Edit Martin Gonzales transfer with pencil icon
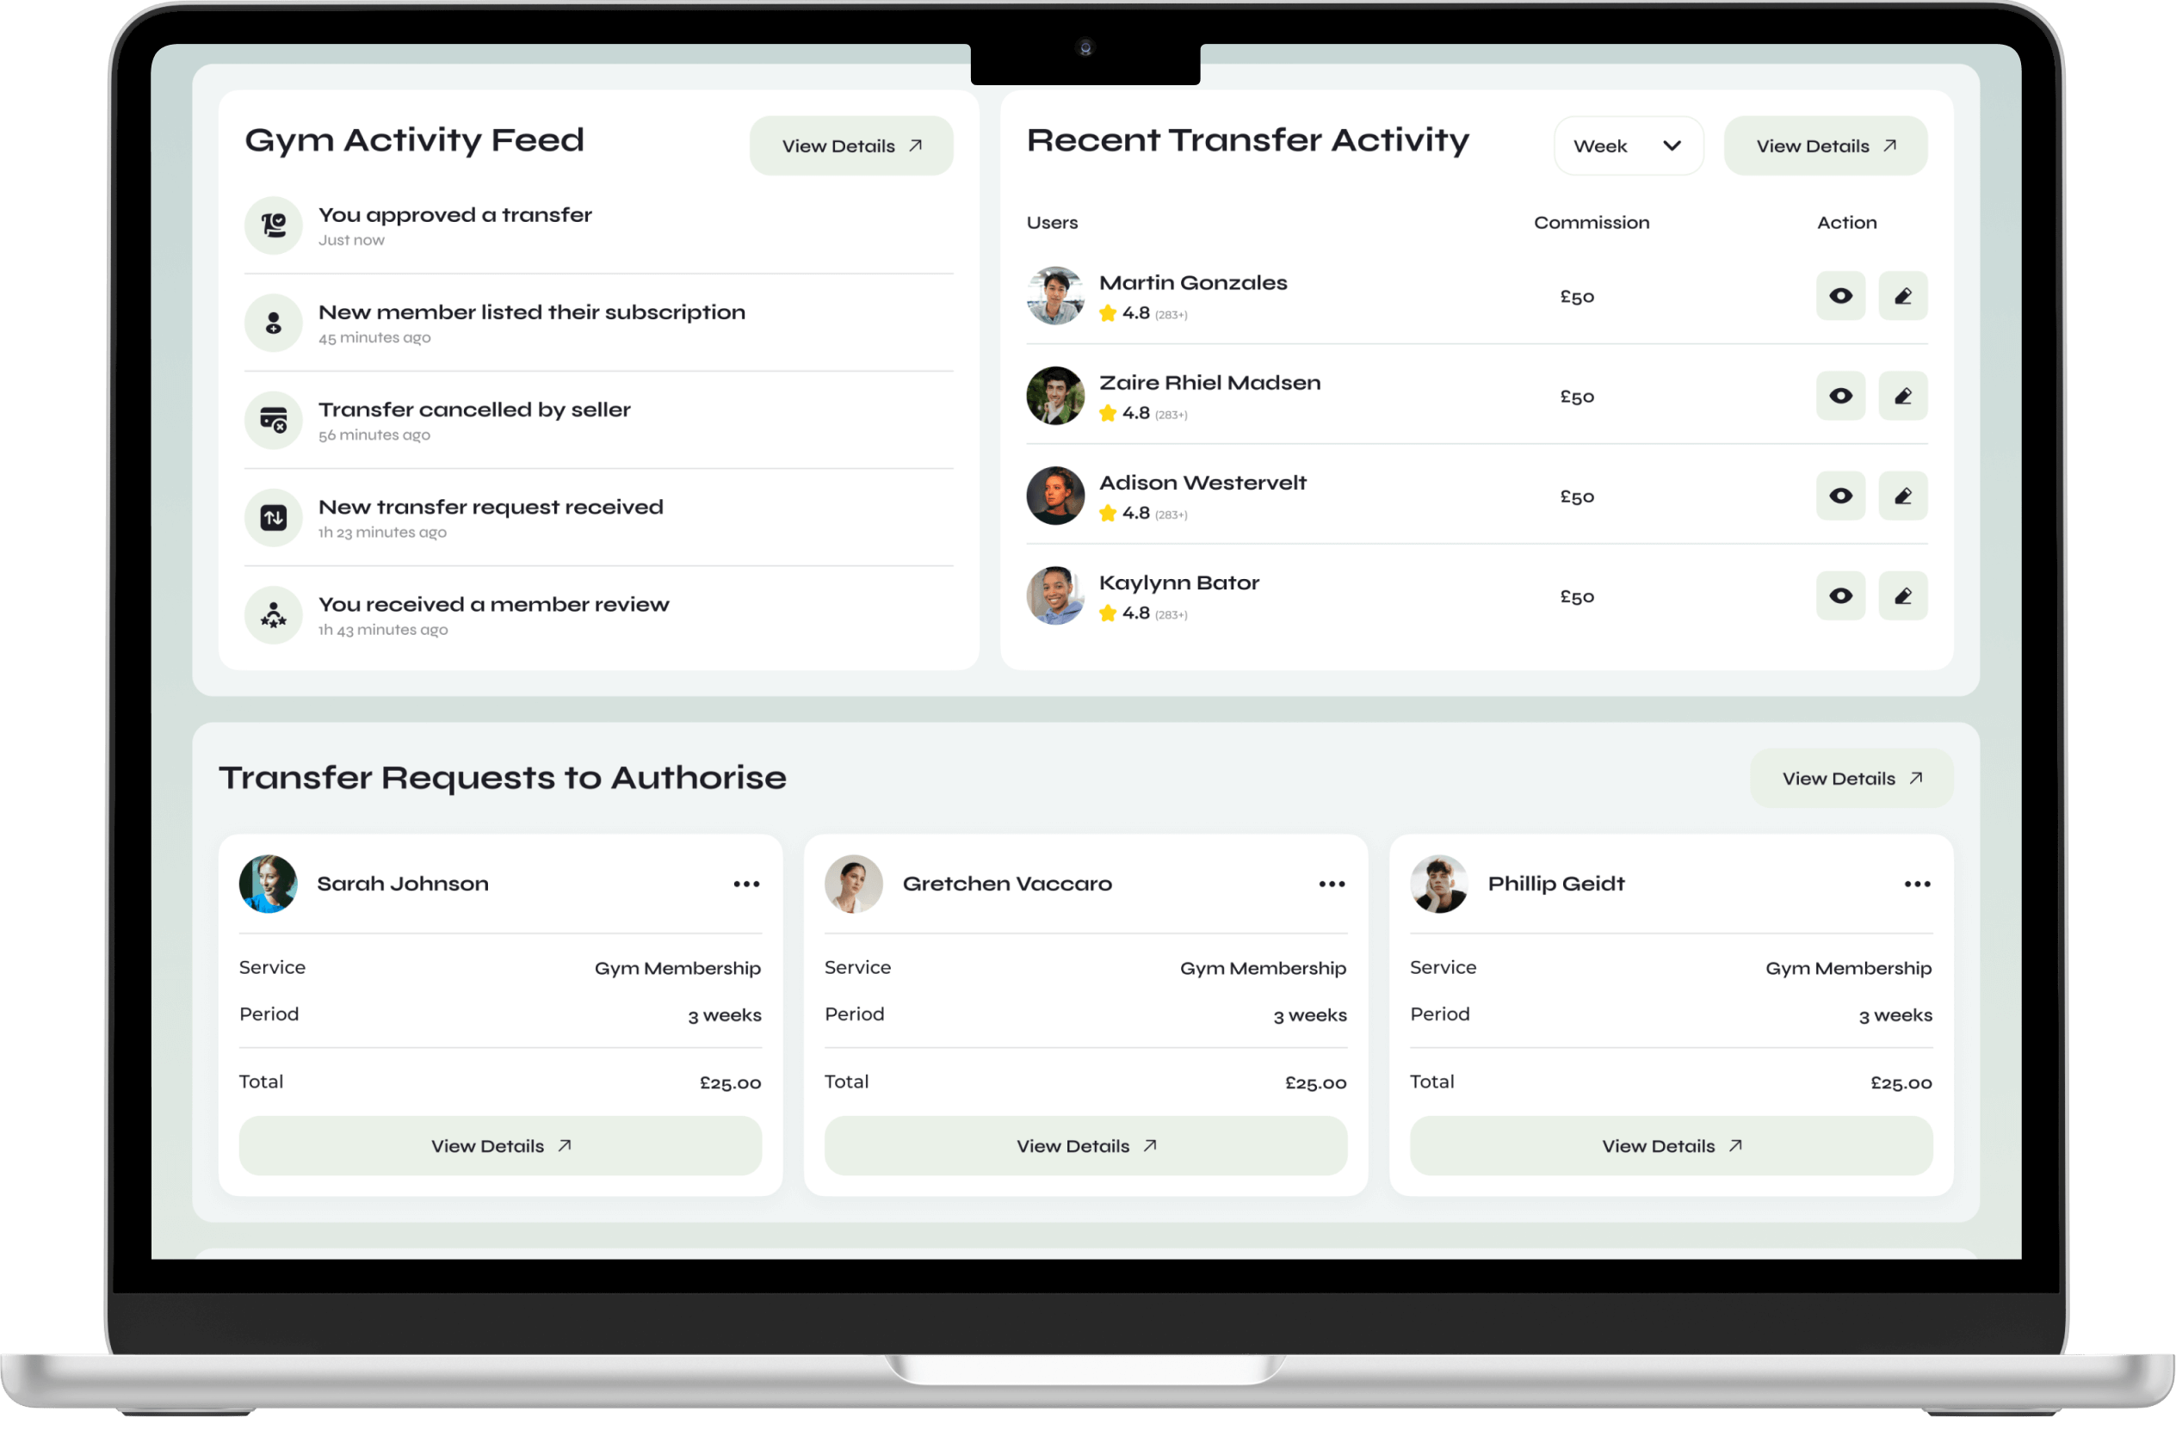The width and height of the screenshot is (2176, 1430). [x=1902, y=296]
